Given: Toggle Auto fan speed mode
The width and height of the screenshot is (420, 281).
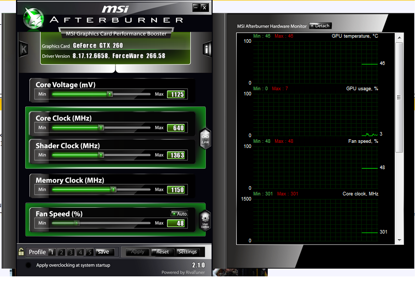Looking at the screenshot, I should click(179, 213).
